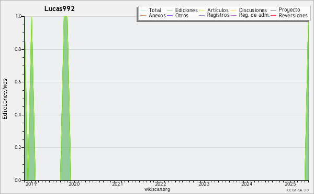Image resolution: width=314 pixels, height=194 pixels.
Task: Click the 0.4 y-axis value
Action: (x=18, y=115)
